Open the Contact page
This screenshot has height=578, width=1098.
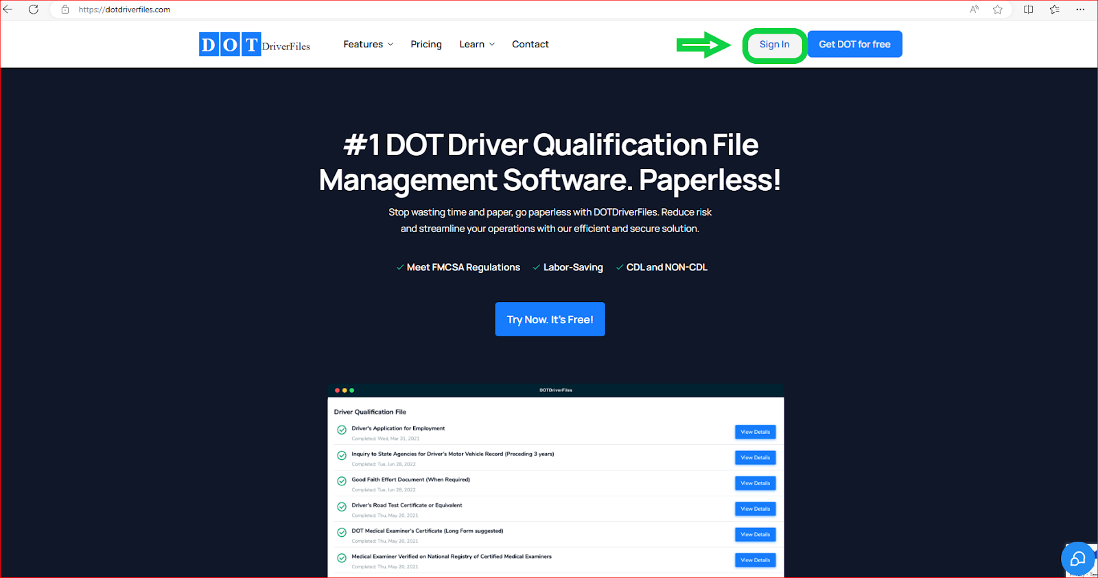[x=530, y=44]
